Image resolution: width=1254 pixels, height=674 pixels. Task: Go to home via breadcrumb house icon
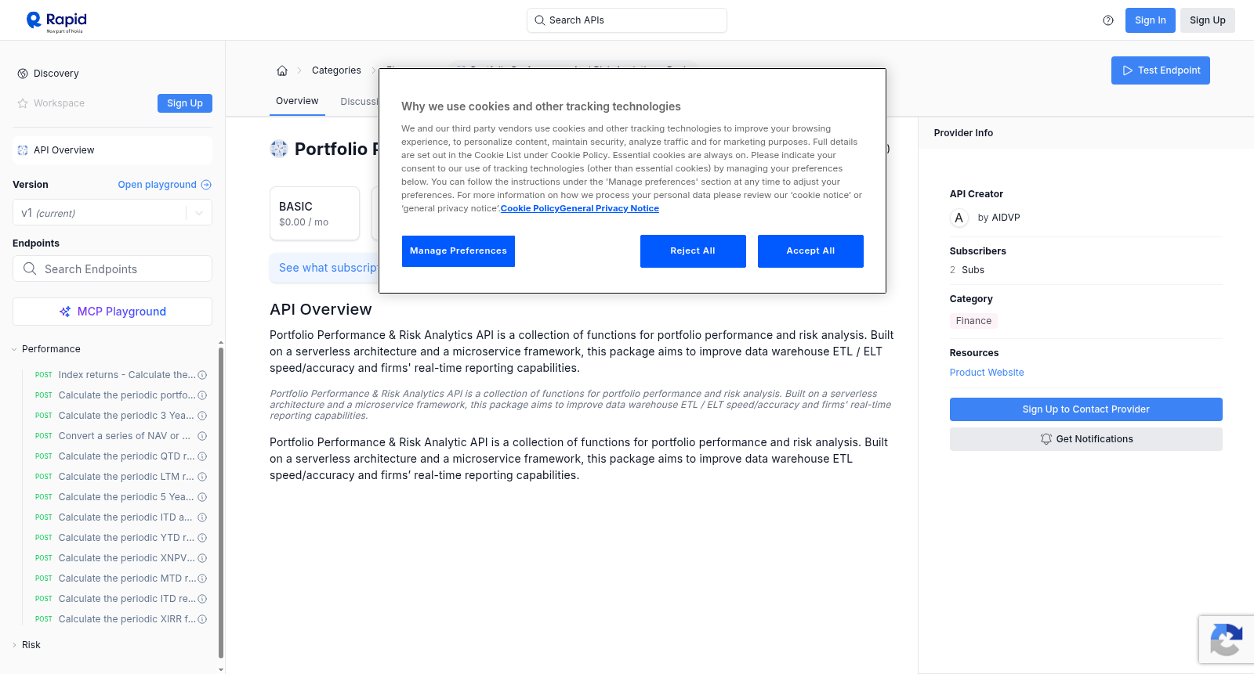[x=282, y=70]
